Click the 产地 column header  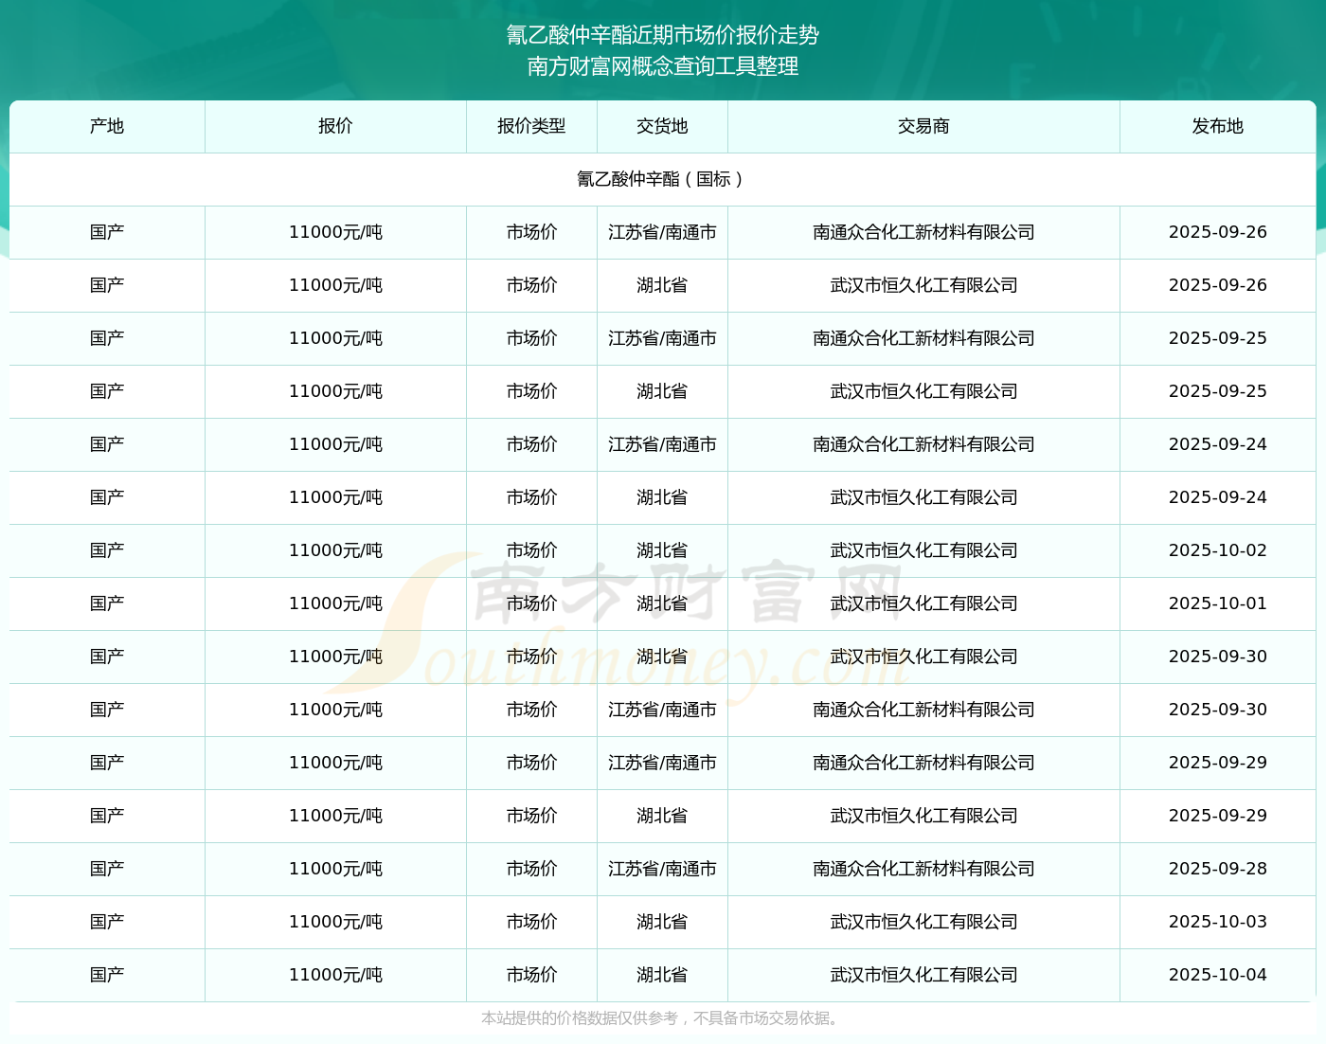point(107,126)
